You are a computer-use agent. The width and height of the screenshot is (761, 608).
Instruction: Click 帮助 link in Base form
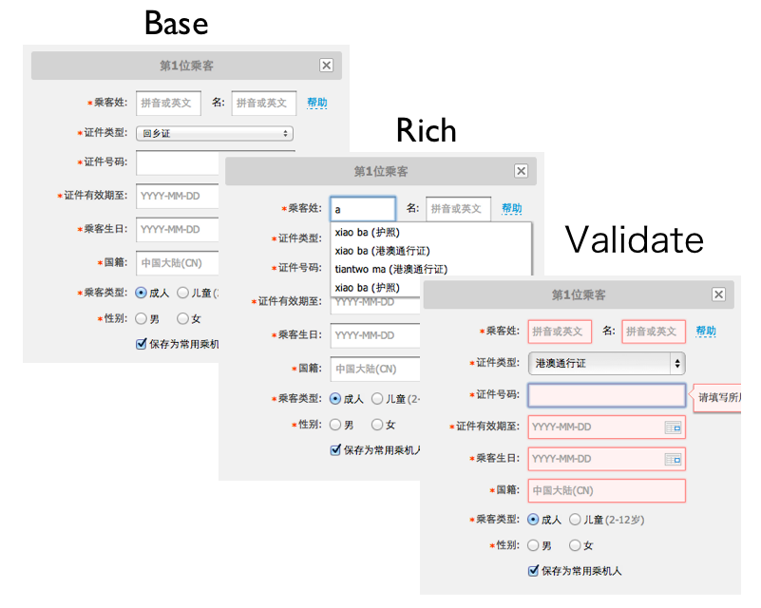pos(316,103)
